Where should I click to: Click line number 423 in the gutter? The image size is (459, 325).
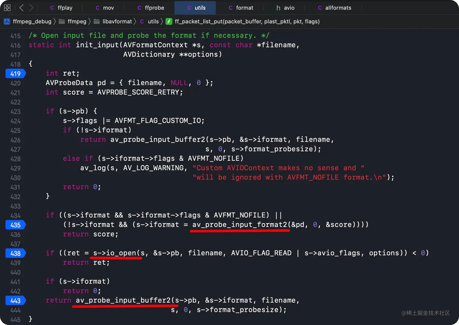pos(15,112)
